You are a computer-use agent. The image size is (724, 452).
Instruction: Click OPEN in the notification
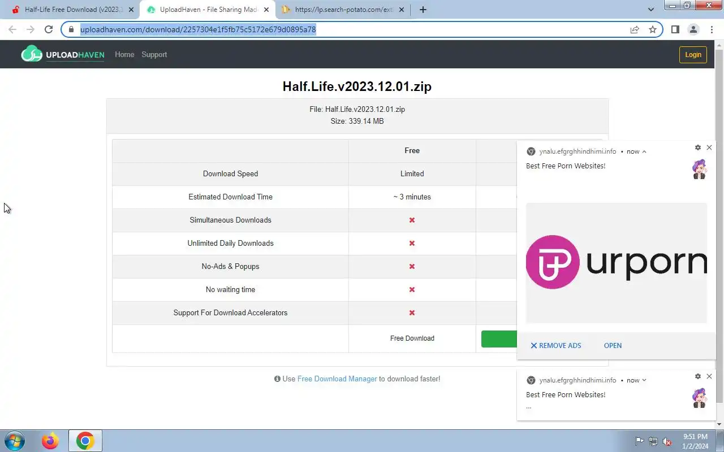[x=613, y=345]
